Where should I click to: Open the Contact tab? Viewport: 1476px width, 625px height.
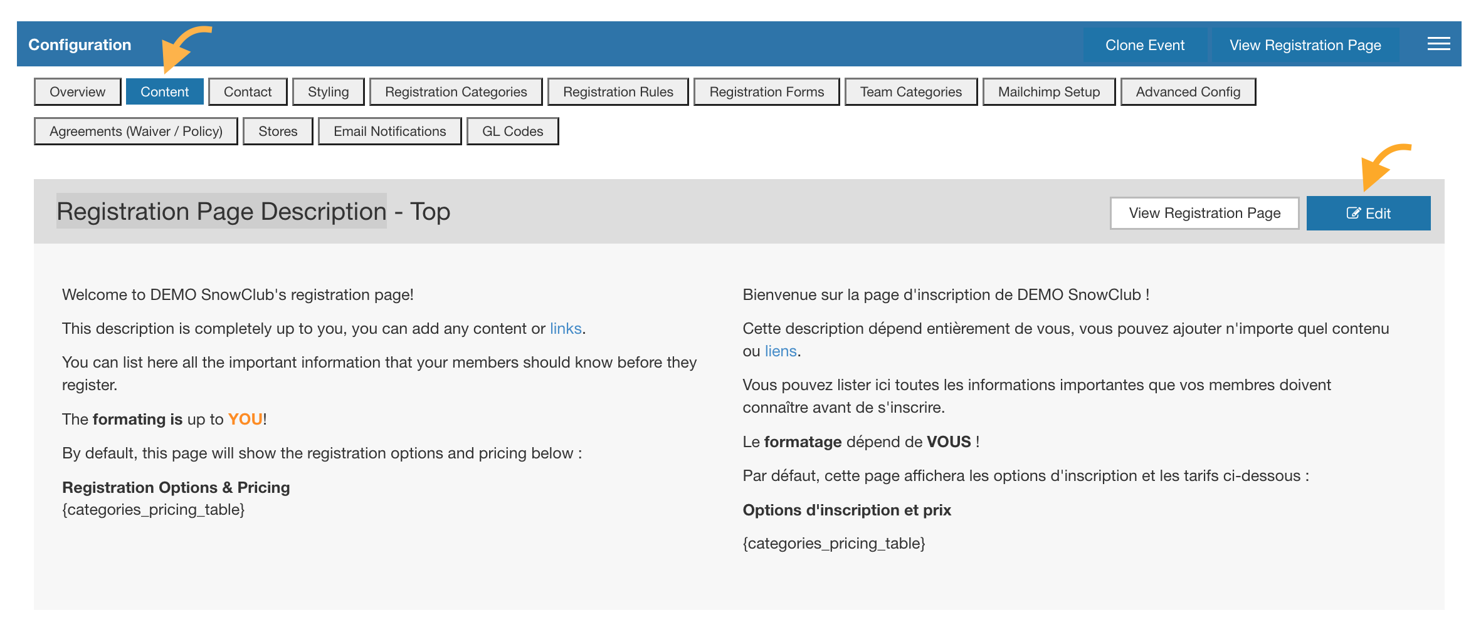[x=247, y=91]
